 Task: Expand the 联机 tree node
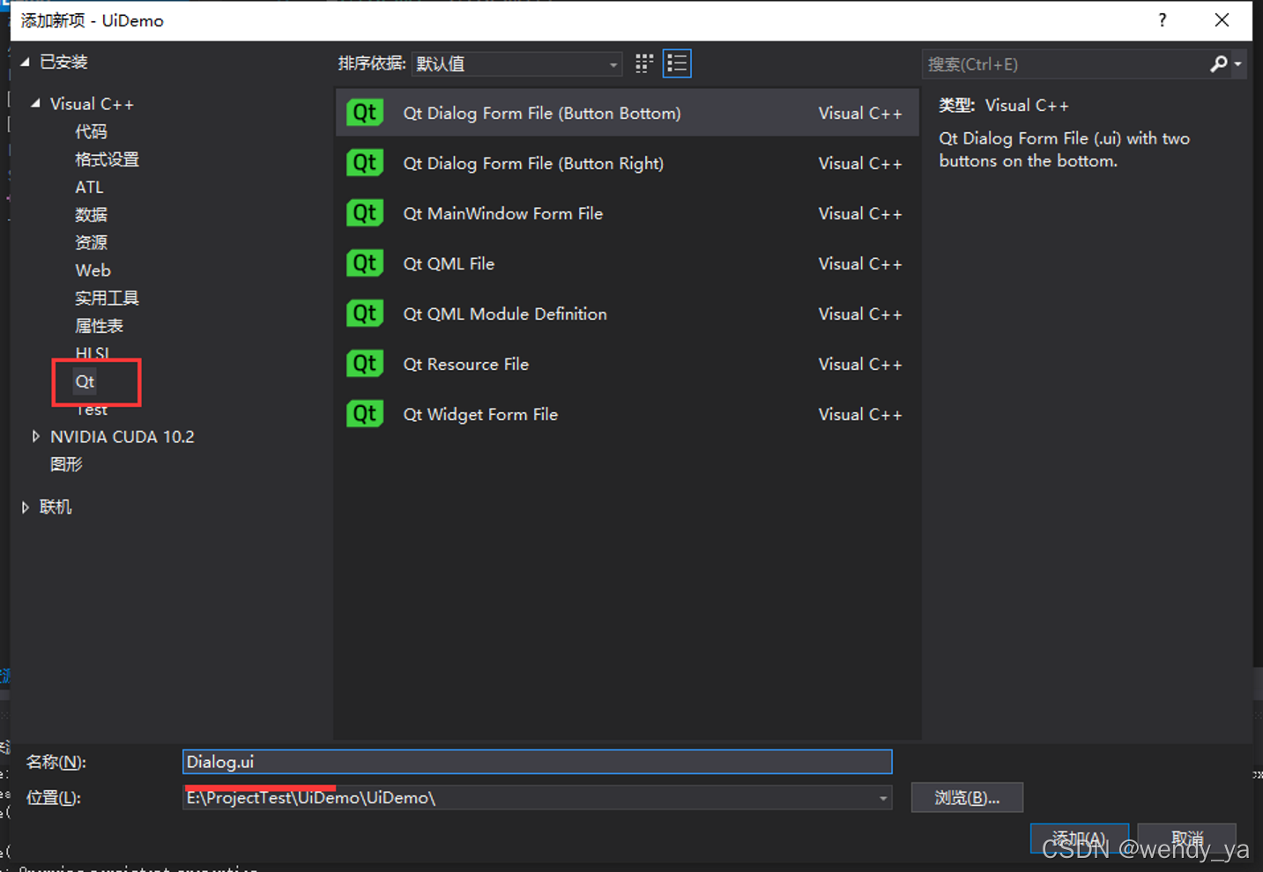tap(26, 507)
